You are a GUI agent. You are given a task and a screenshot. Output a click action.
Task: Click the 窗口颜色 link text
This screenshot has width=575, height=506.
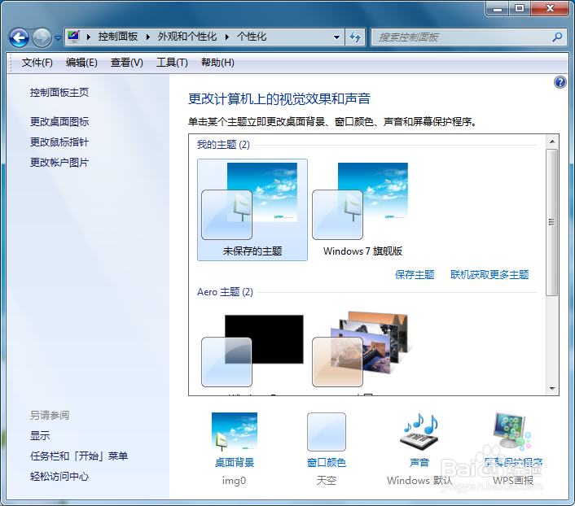click(x=327, y=463)
